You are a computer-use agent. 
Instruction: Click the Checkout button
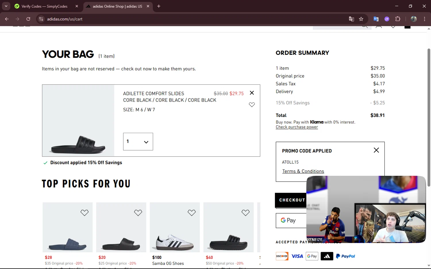[x=291, y=200]
